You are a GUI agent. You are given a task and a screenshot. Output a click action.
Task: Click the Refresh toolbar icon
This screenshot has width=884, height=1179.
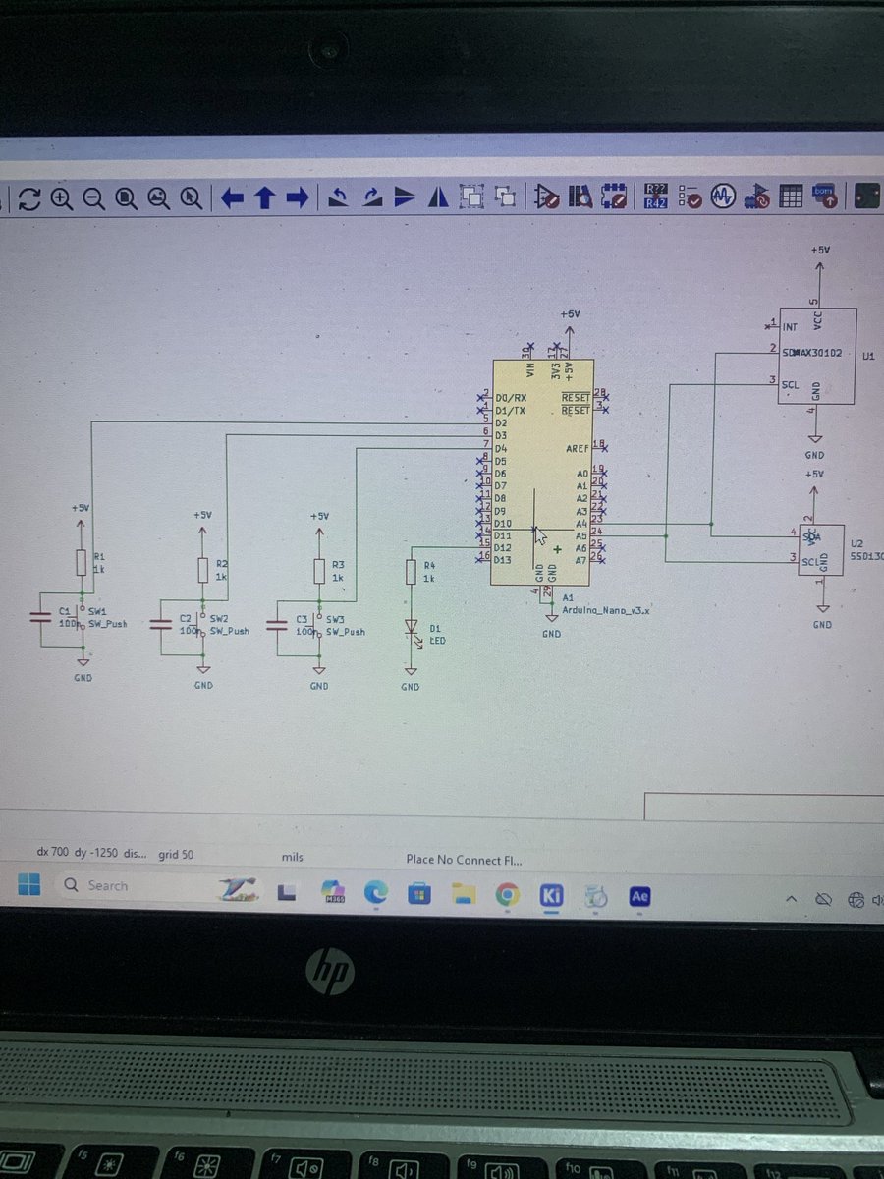[28, 198]
